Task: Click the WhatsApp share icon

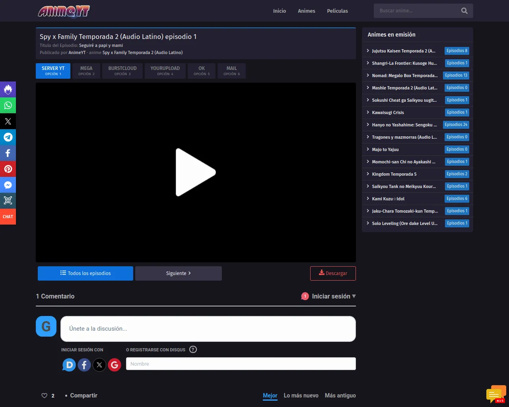Action: tap(8, 105)
